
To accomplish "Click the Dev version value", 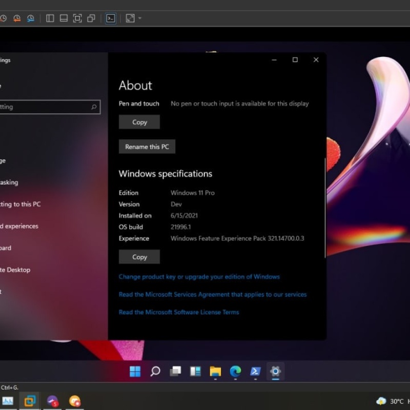I will coord(176,204).
